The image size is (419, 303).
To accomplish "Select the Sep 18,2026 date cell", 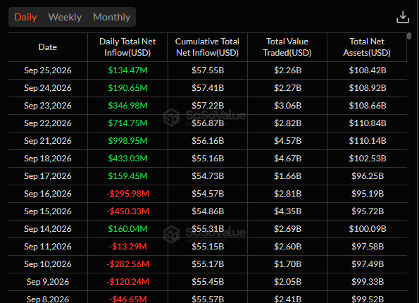I will coord(48,159).
